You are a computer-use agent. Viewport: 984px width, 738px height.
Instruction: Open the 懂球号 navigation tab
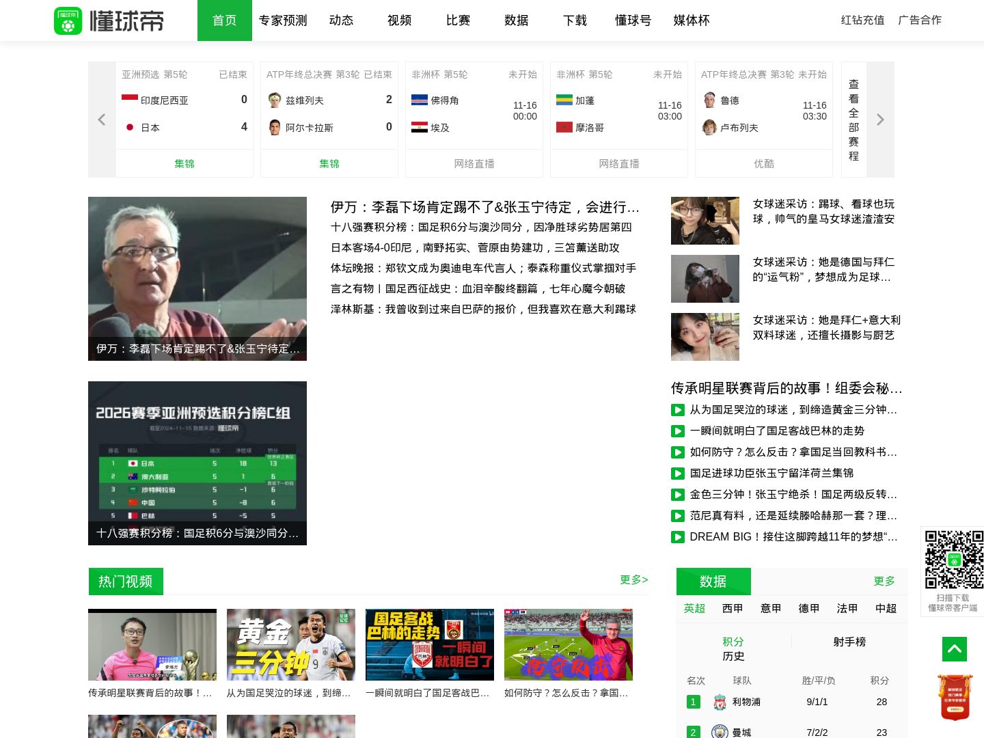633,20
